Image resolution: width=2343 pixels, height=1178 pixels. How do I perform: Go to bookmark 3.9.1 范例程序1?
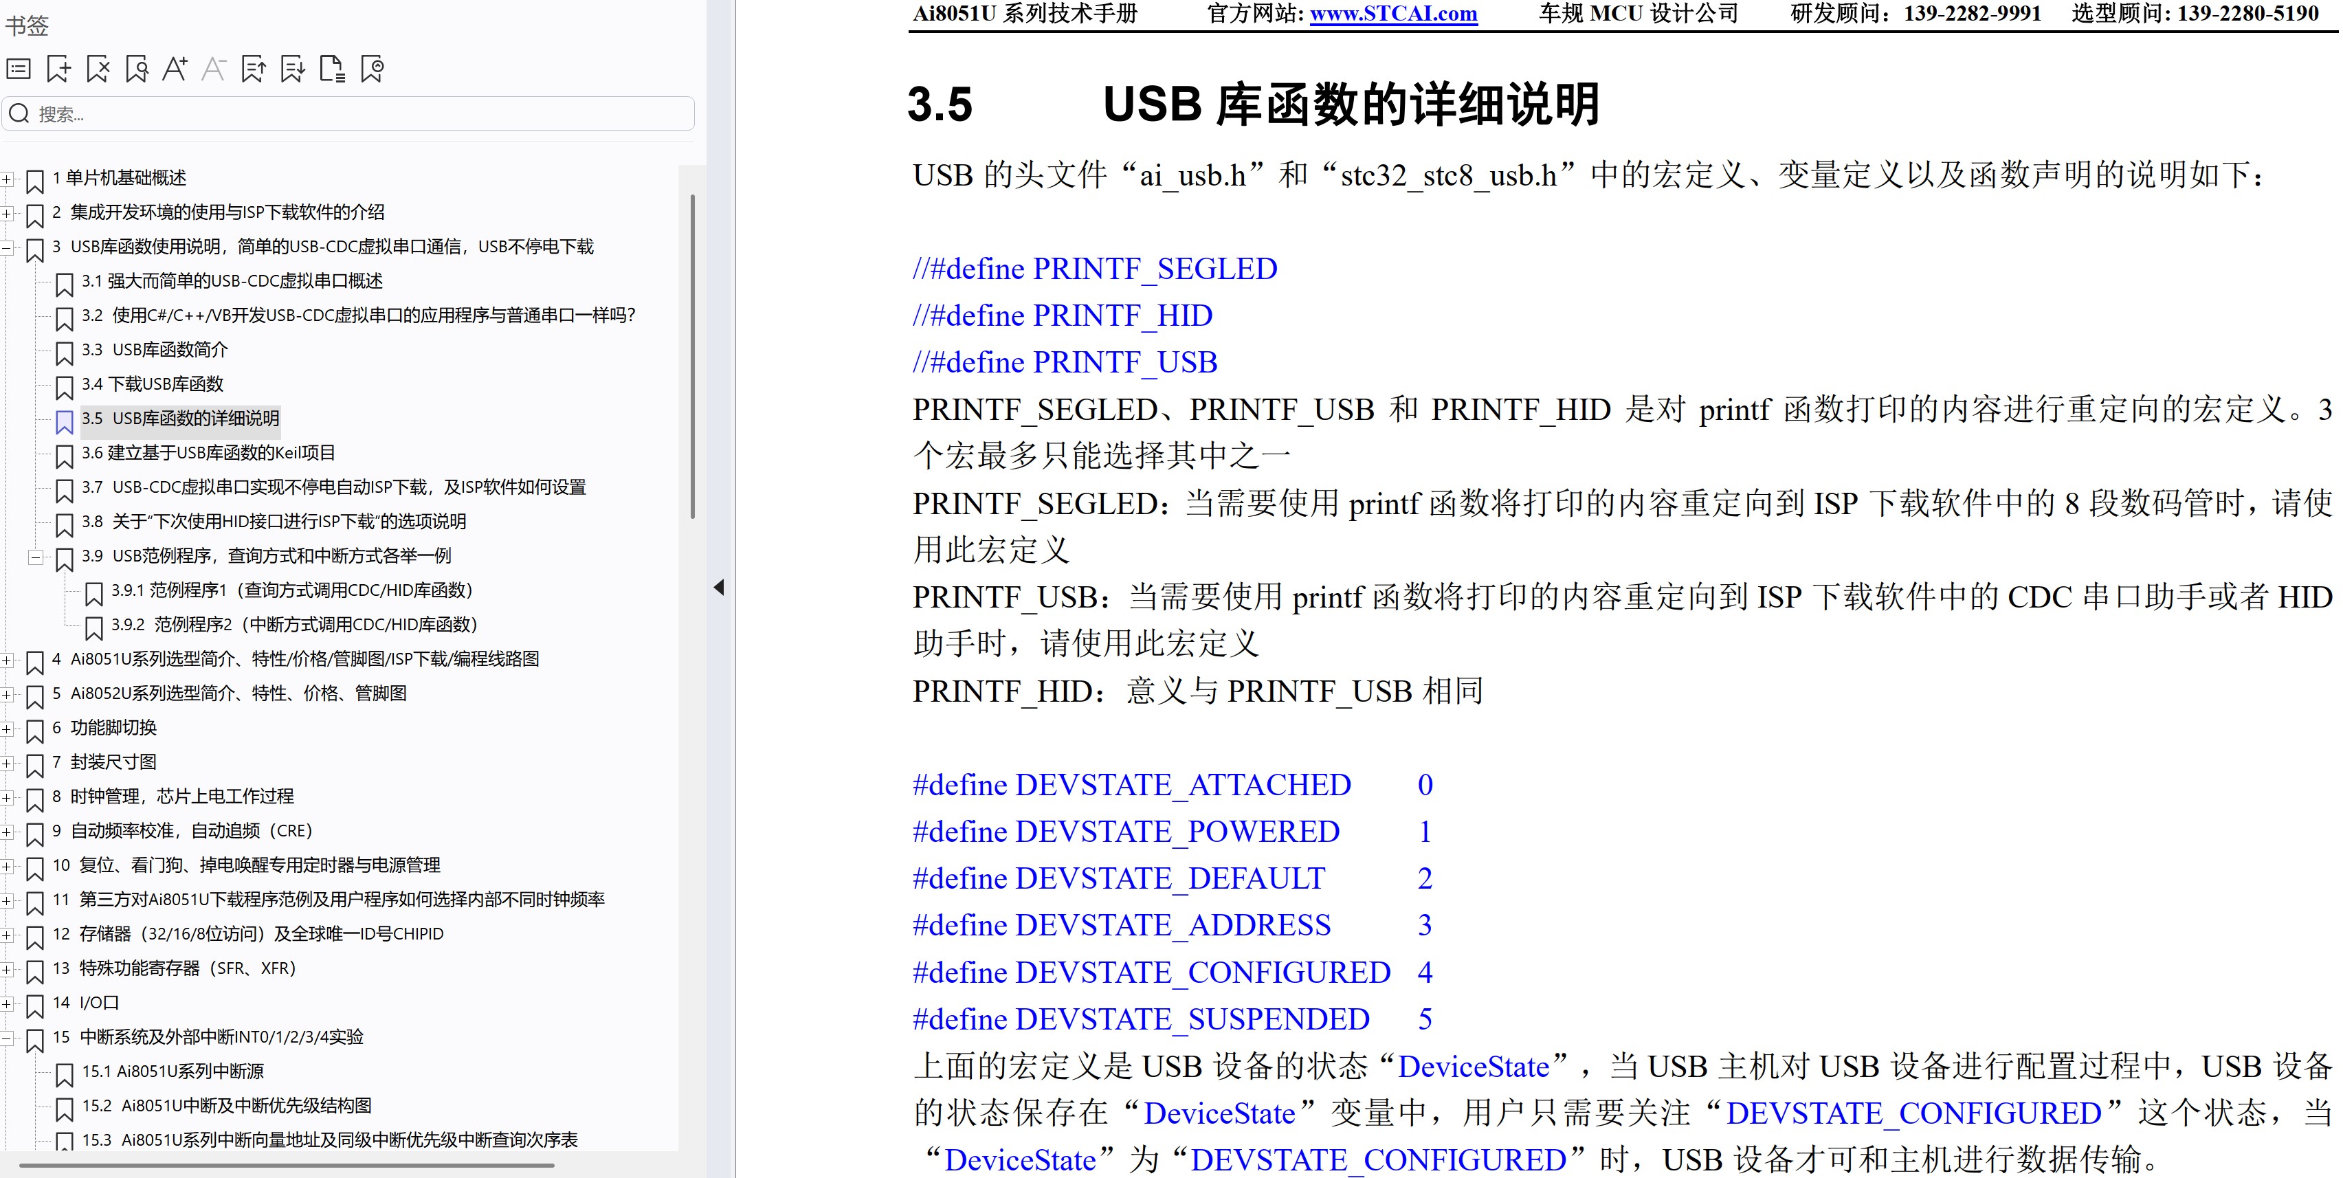tap(292, 590)
